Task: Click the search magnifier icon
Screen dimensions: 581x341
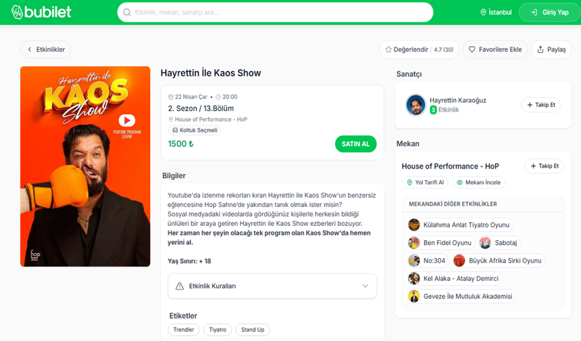Action: (127, 12)
